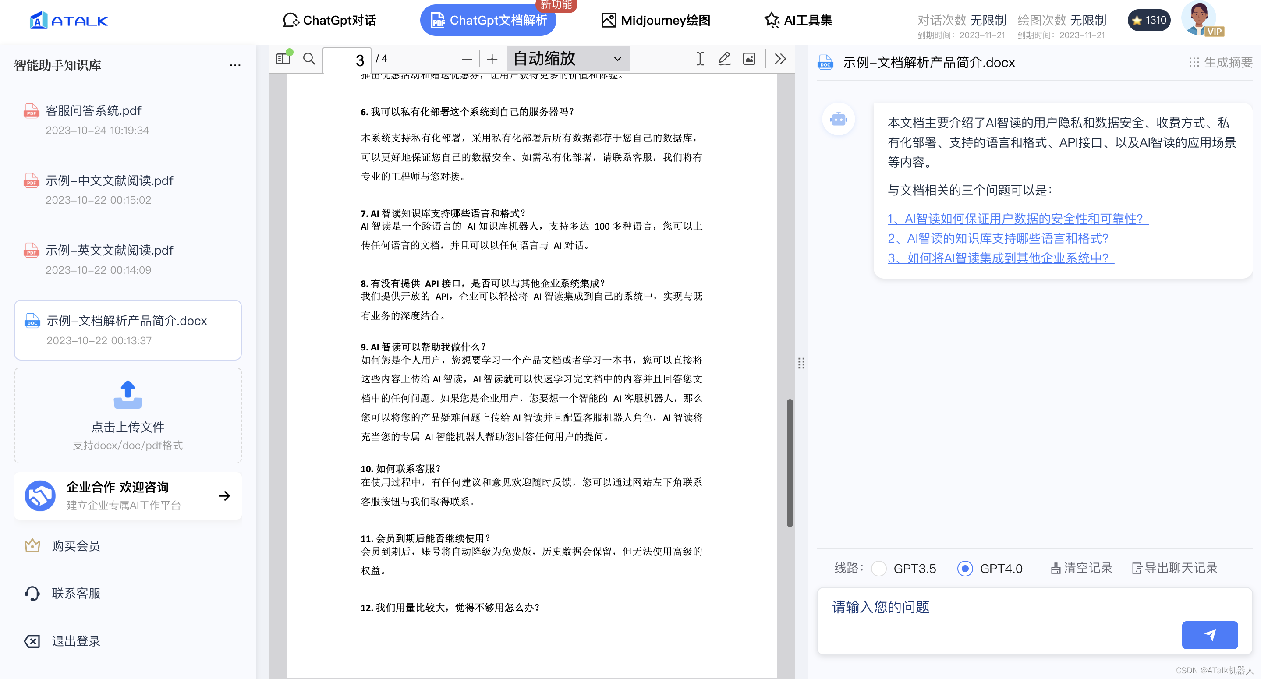Select the GPT4.0 radio button

point(965,568)
